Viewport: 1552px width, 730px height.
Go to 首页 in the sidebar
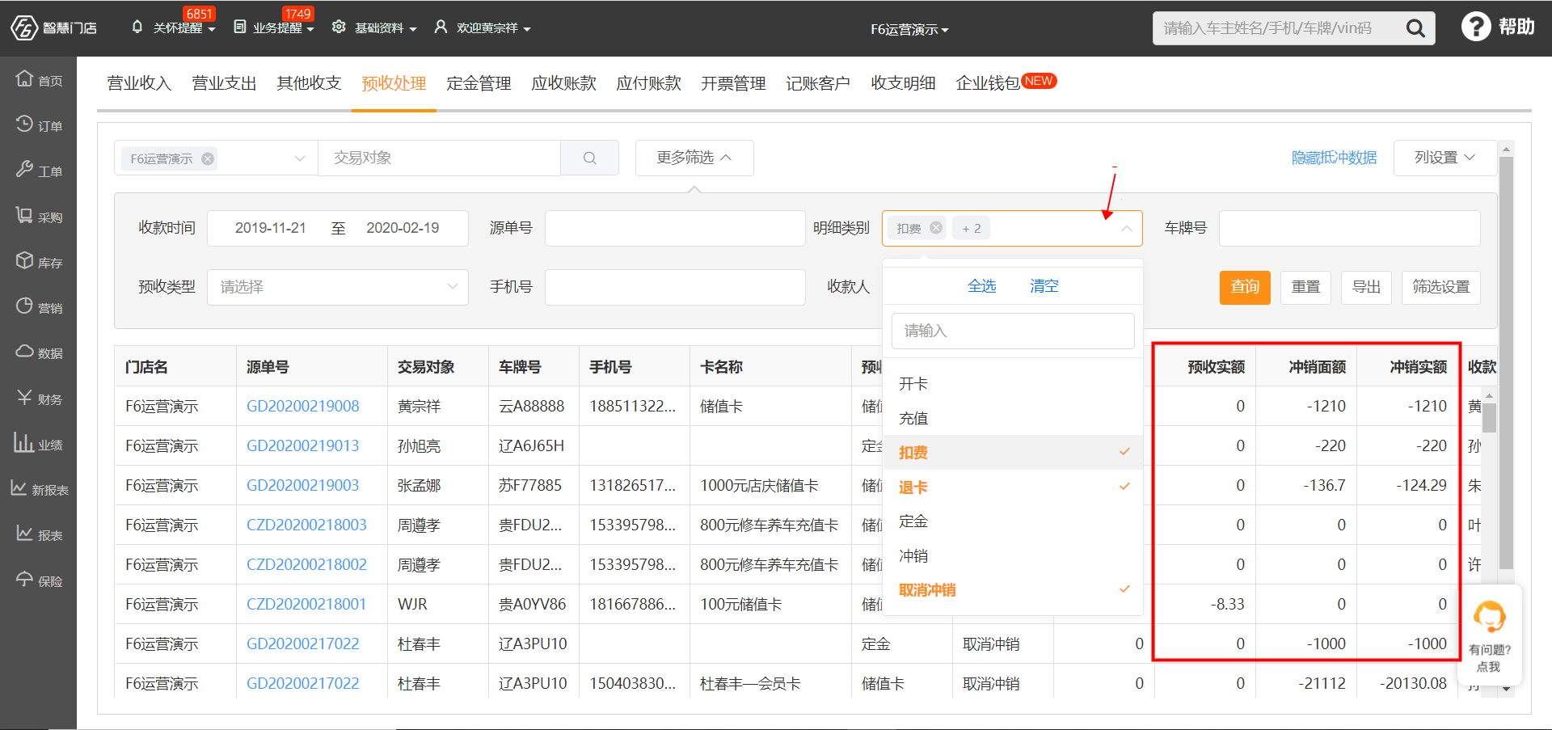point(39,79)
